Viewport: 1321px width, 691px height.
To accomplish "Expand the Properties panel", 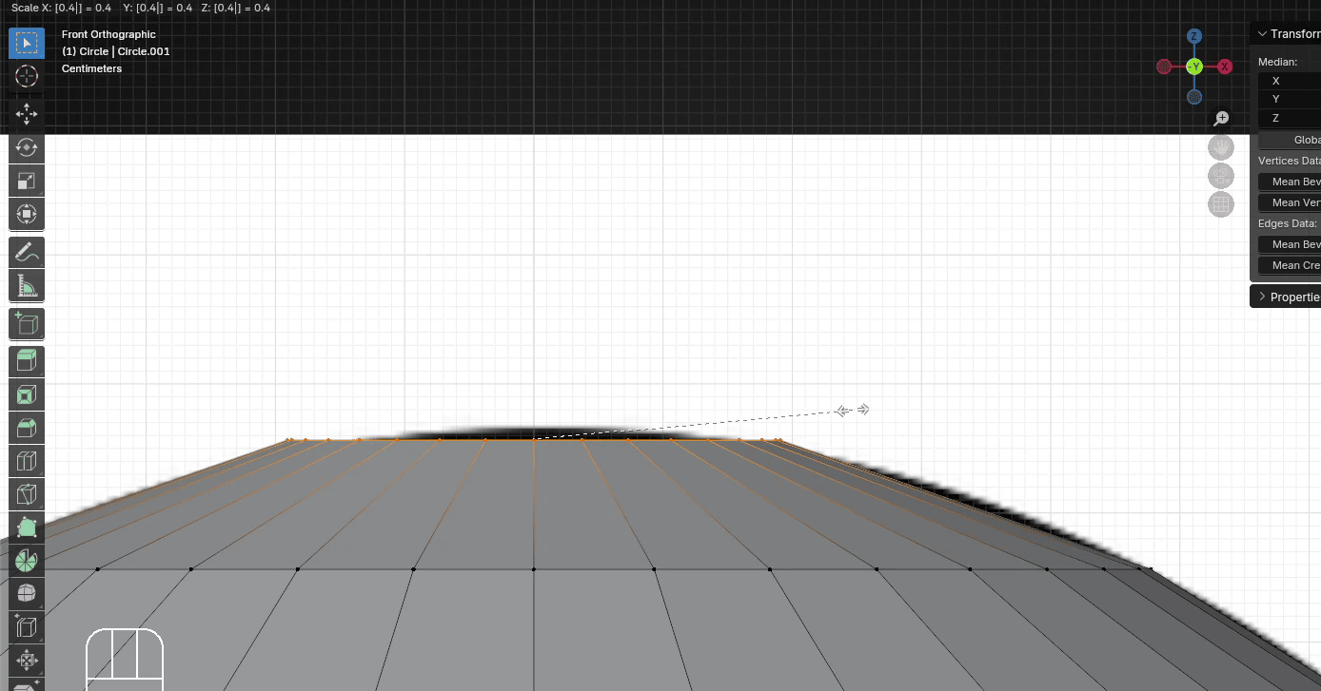I will click(1263, 297).
